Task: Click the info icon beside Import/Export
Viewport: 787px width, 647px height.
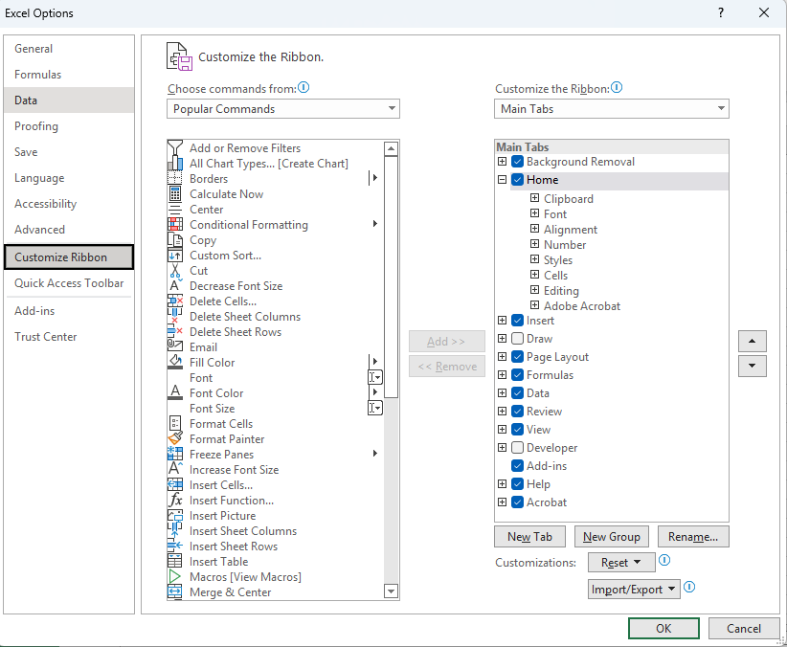Action: pyautogui.click(x=689, y=588)
